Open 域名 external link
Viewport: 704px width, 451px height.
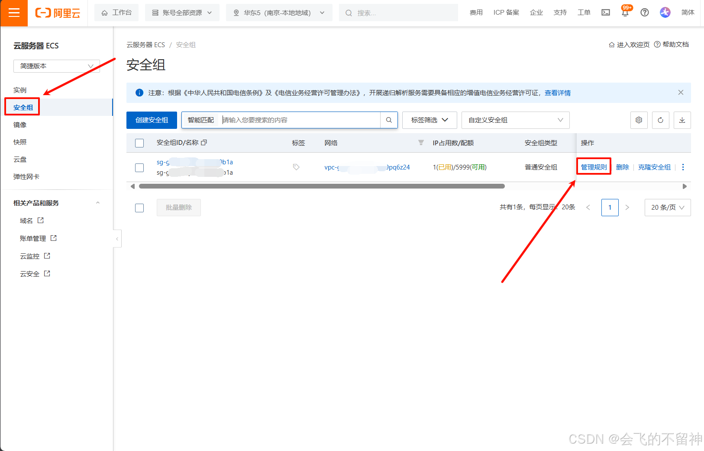[32, 221]
